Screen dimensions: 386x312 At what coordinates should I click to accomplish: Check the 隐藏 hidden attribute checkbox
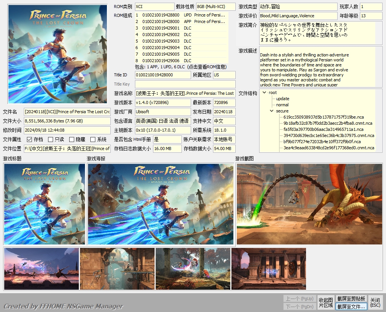pos(72,140)
